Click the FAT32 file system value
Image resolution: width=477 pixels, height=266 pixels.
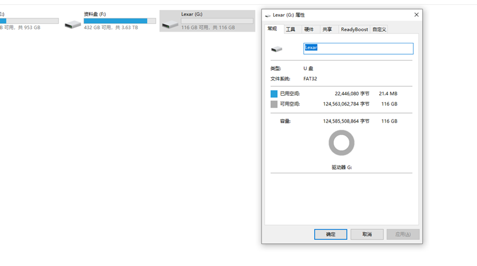point(310,79)
